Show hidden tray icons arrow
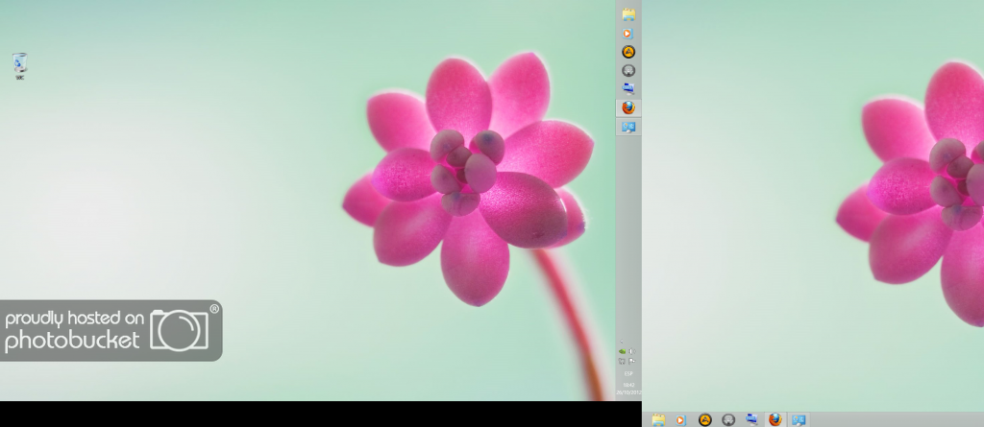The image size is (984, 427). 622,341
